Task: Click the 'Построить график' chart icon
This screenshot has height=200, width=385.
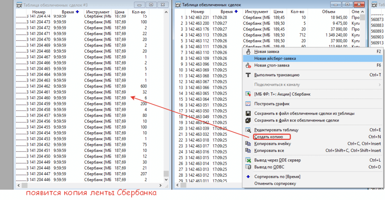Action: click(x=248, y=104)
